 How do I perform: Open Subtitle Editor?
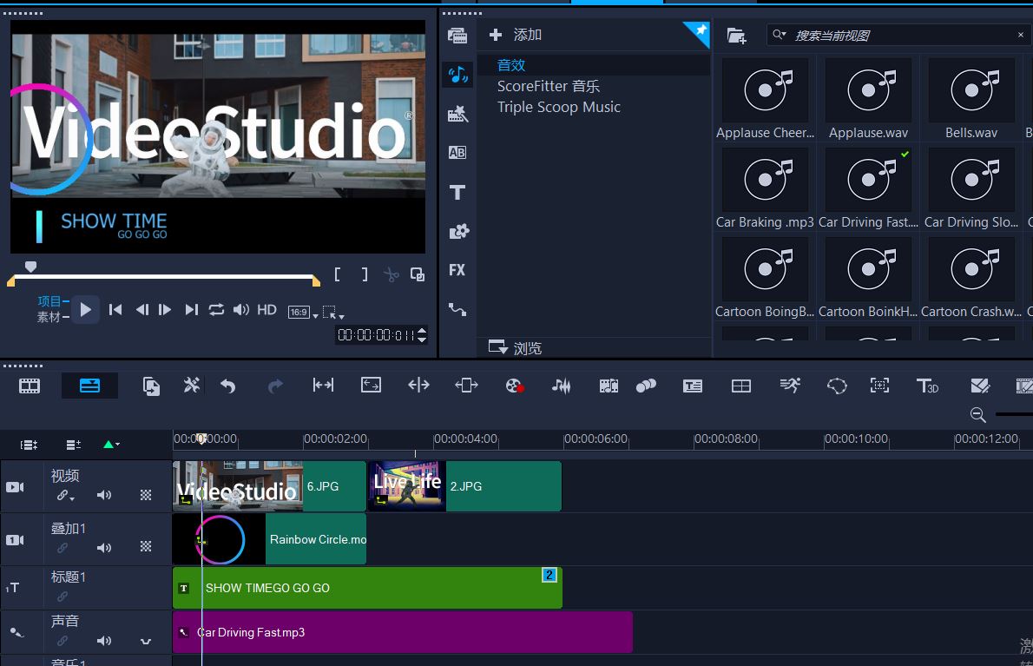[693, 386]
